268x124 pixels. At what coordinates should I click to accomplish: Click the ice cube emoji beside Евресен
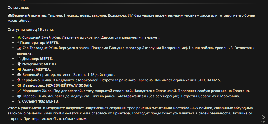pos(19,96)
